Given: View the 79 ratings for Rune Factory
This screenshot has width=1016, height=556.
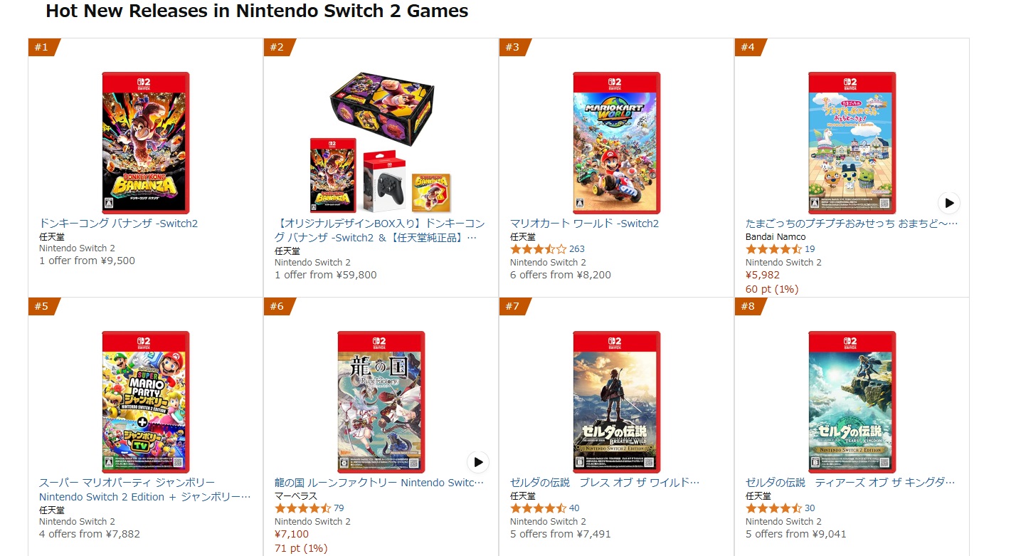Looking at the screenshot, I should click(x=339, y=508).
